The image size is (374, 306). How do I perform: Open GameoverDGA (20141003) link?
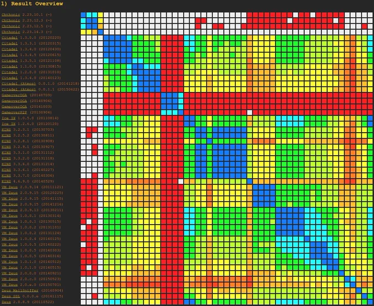point(14,106)
